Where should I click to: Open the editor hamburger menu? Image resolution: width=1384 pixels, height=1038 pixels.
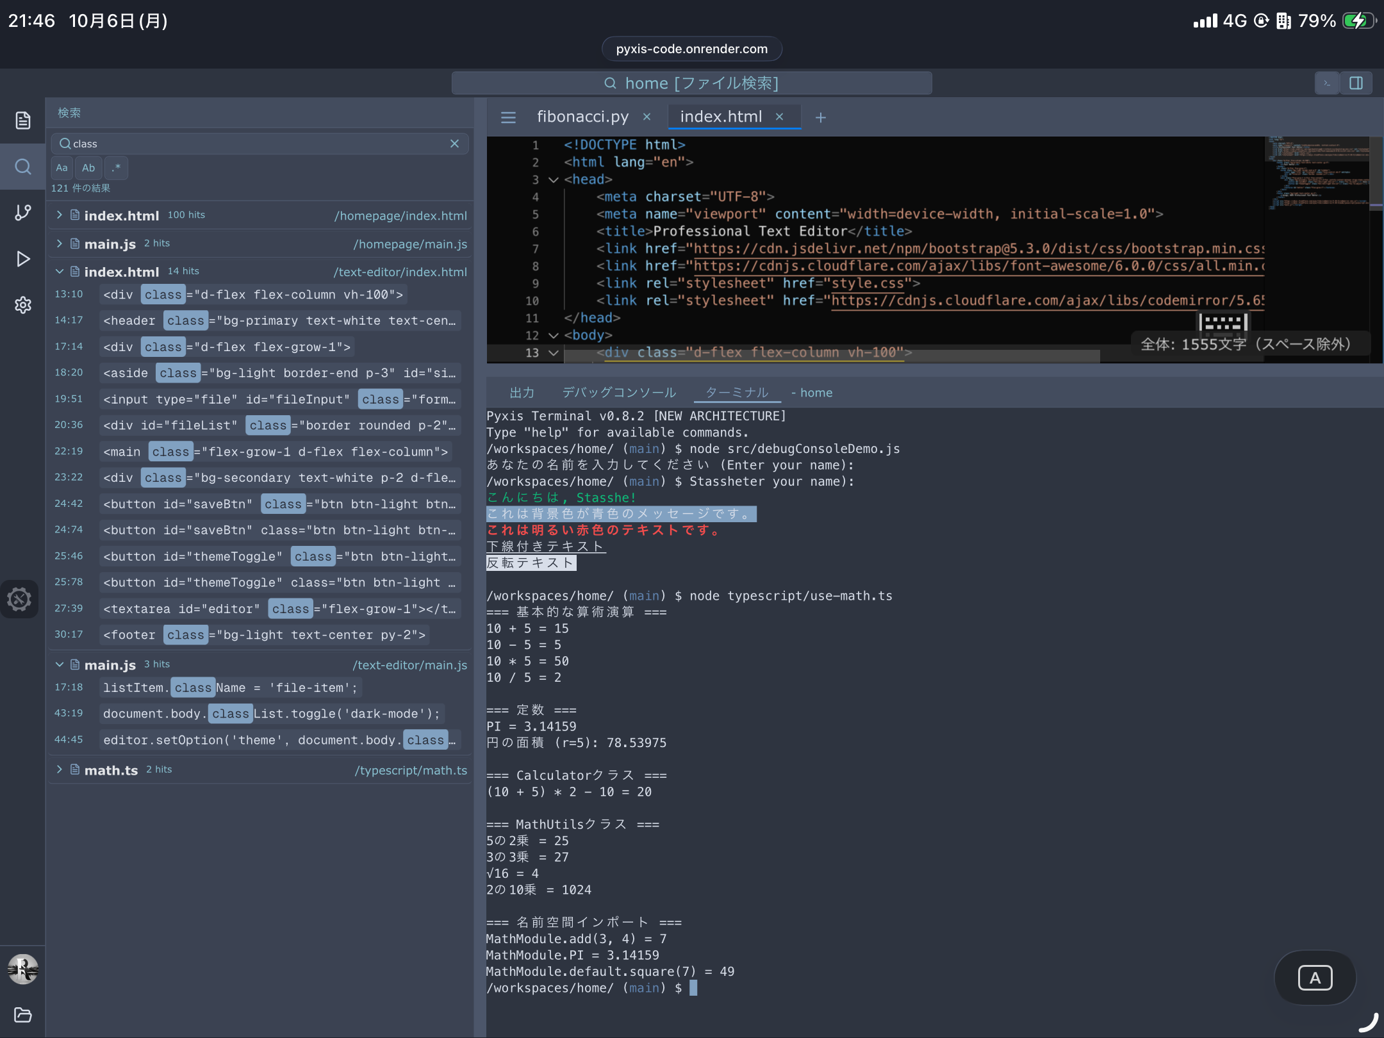coord(508,117)
